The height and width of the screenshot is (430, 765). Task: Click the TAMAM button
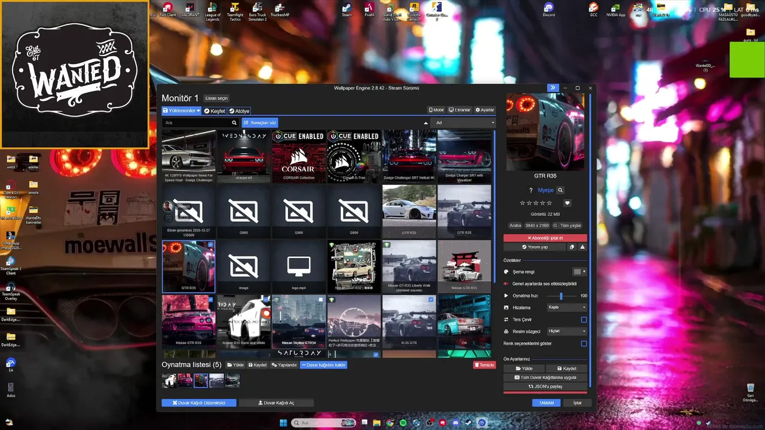click(546, 403)
